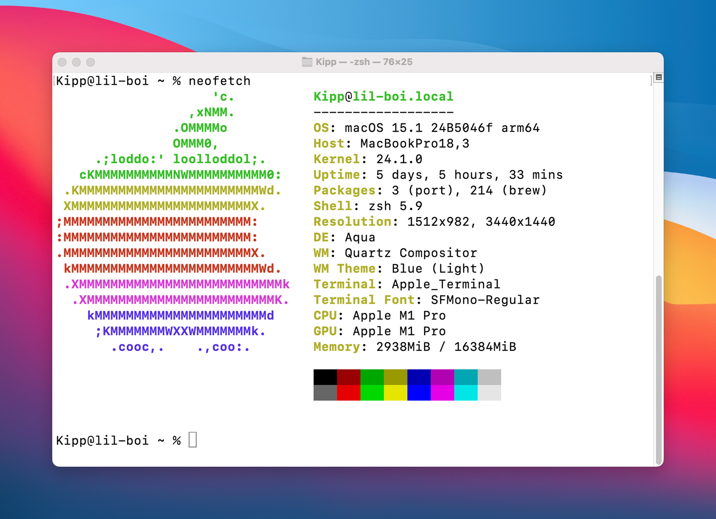
Task: Click the cyan swatch in the color palette
Action: 465,392
